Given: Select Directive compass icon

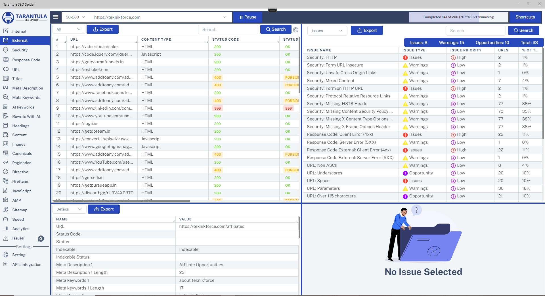Looking at the screenshot, I should click(6, 172).
